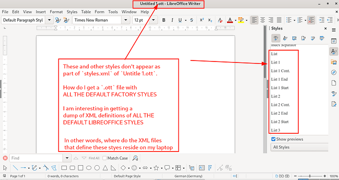339x180 pixels.
Task: Open the font name dropdown
Action: (x=126, y=20)
